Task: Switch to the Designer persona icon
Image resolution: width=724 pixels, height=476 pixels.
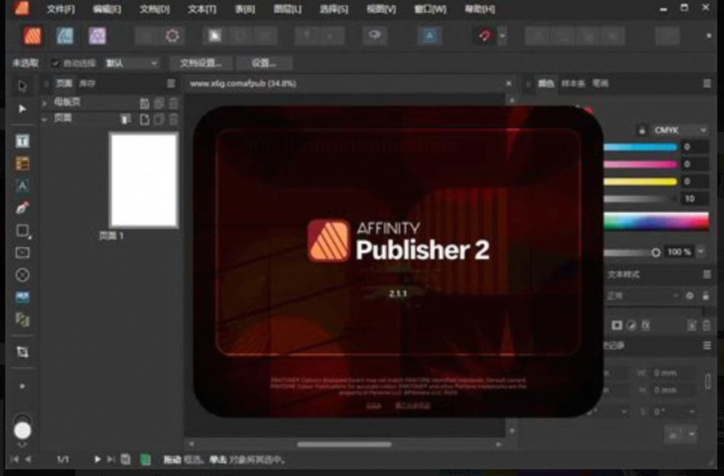Action: (x=65, y=36)
